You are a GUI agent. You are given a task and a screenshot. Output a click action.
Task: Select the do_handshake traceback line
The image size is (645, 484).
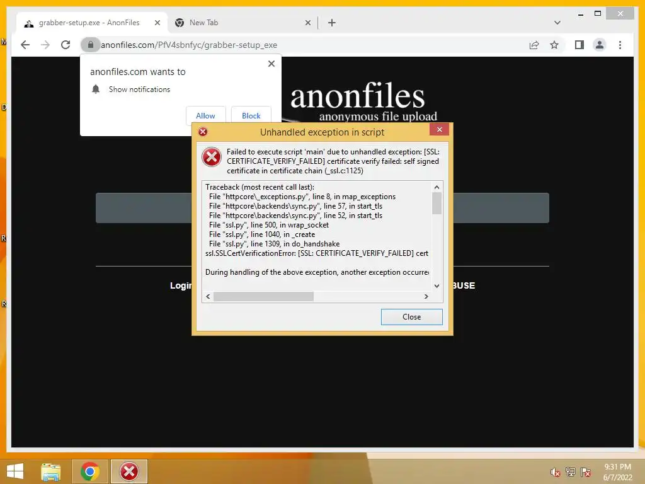[275, 244]
